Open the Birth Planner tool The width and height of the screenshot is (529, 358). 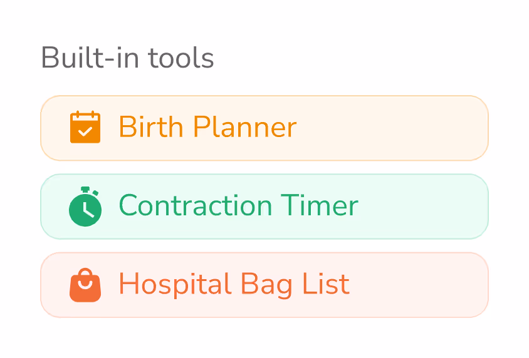pos(264,128)
